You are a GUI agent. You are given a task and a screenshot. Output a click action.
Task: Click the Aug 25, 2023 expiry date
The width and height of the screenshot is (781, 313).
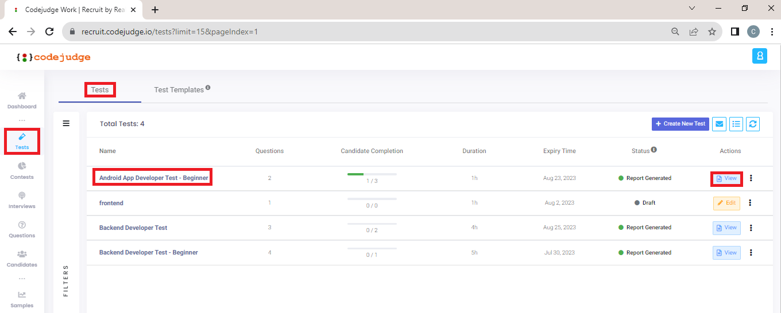coord(559,228)
